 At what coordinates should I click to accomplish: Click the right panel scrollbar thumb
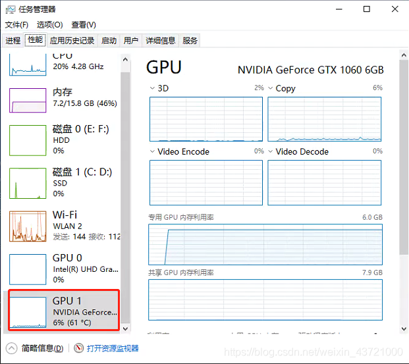tap(404, 157)
